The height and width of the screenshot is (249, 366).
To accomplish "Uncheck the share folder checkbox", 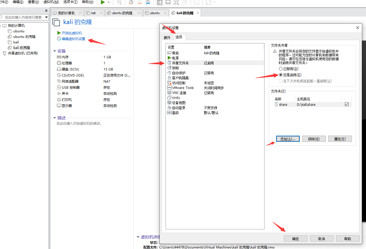I will (x=347, y=104).
